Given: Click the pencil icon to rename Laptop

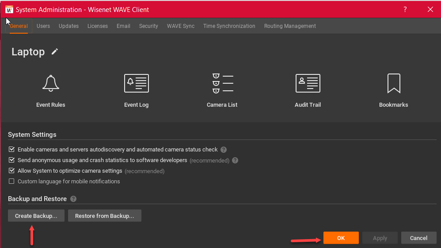Looking at the screenshot, I should pos(54,51).
